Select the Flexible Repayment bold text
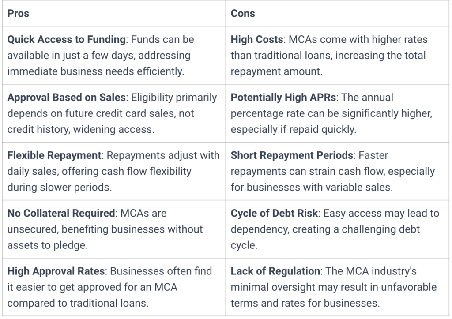Screen dimensions: 452x319 54,155
